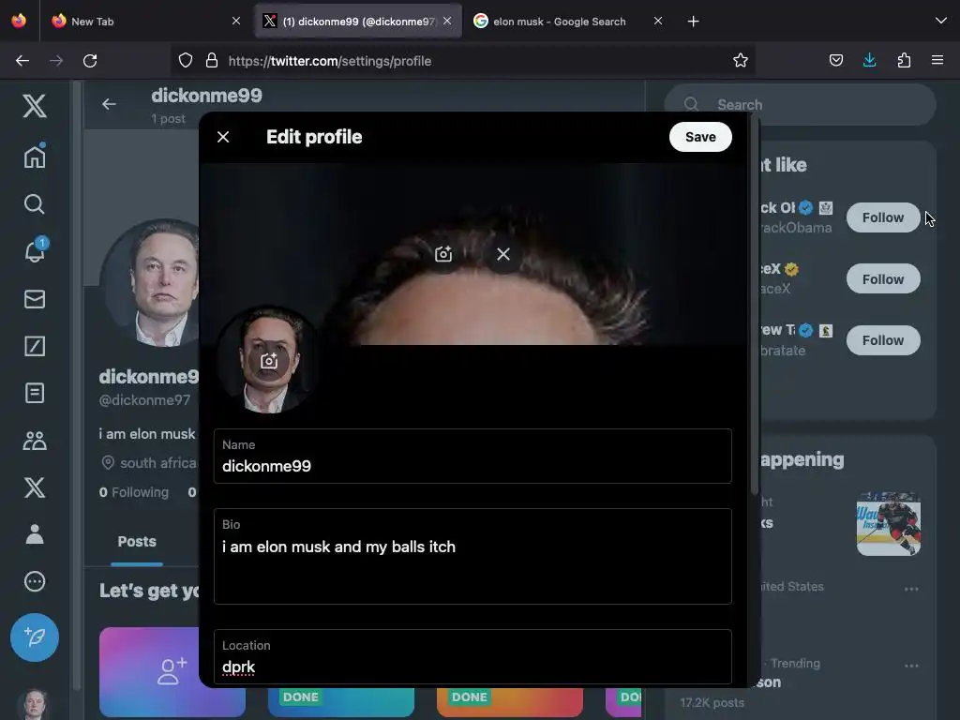This screenshot has height=720, width=960.
Task: Click the Following count
Action: point(133,492)
